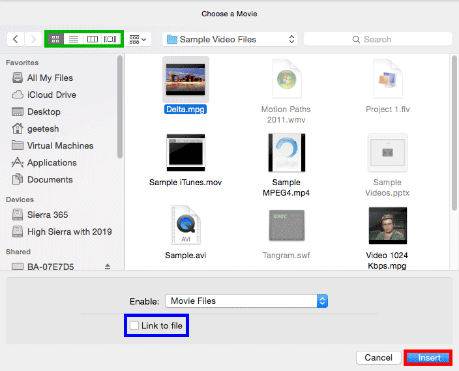Select the Video 1024 Kbps.mpg thumbnail
The width and height of the screenshot is (459, 371).
tap(387, 226)
